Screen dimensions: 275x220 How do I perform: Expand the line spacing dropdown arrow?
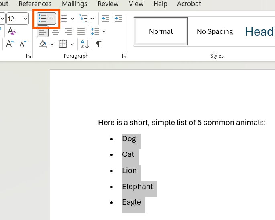(104, 32)
